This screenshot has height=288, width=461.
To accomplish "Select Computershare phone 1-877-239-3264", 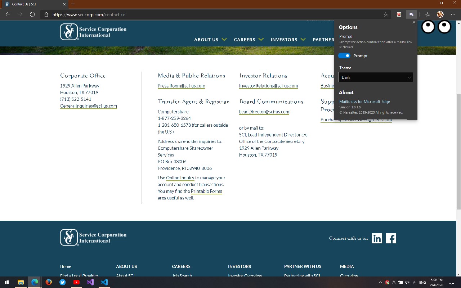I will pos(174,118).
